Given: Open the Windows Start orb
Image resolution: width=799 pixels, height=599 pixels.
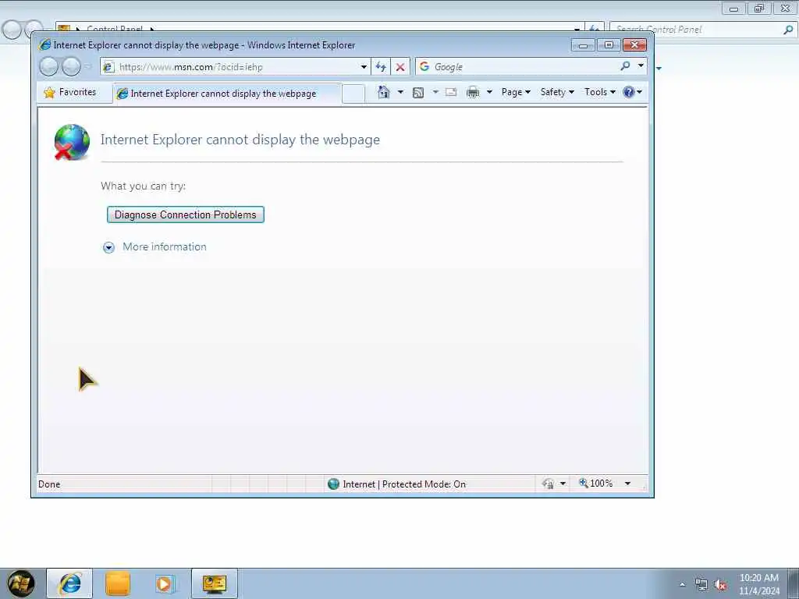Looking at the screenshot, I should 20,583.
